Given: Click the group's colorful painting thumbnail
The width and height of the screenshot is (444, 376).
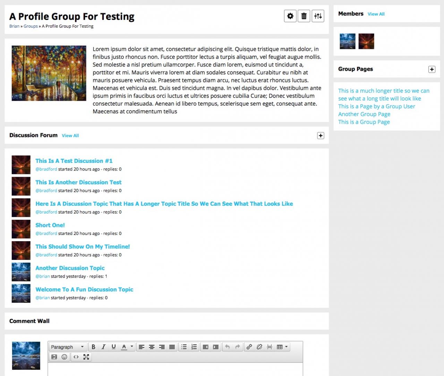Looking at the screenshot, I should click(x=49, y=73).
